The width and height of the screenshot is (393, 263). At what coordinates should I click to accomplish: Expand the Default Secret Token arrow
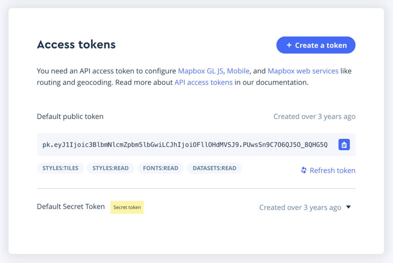pos(348,207)
